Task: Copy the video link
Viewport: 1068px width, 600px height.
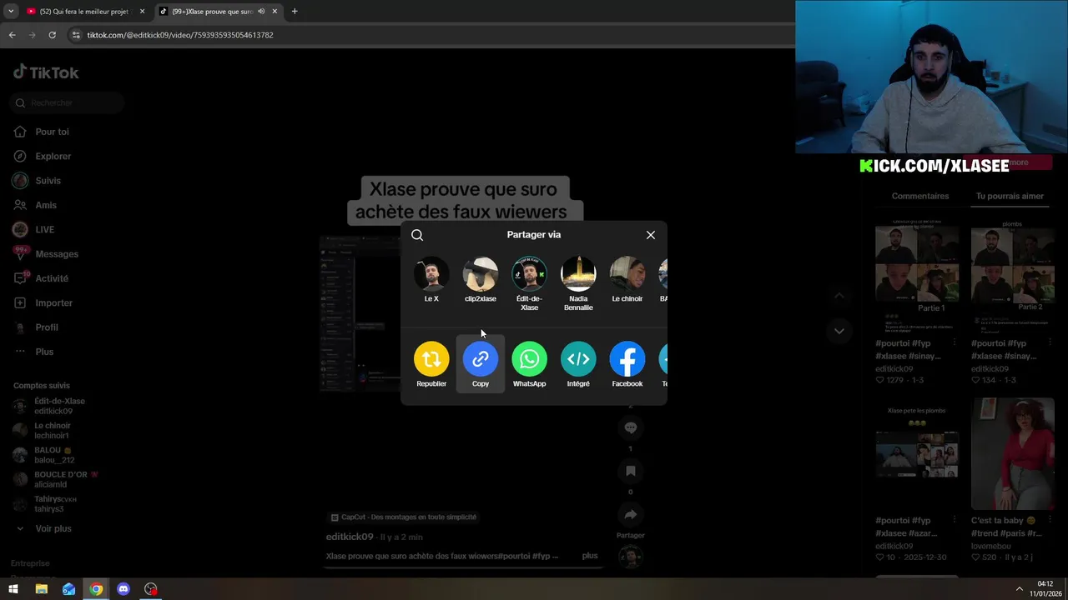Action: [481, 359]
